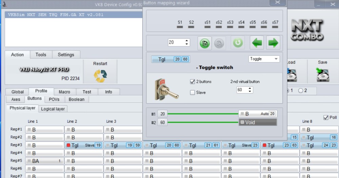Image resolution: width=339 pixels, height=178 pixels.
Task: Click Reg#1 Line 1 B cell
Action: (x=45, y=130)
